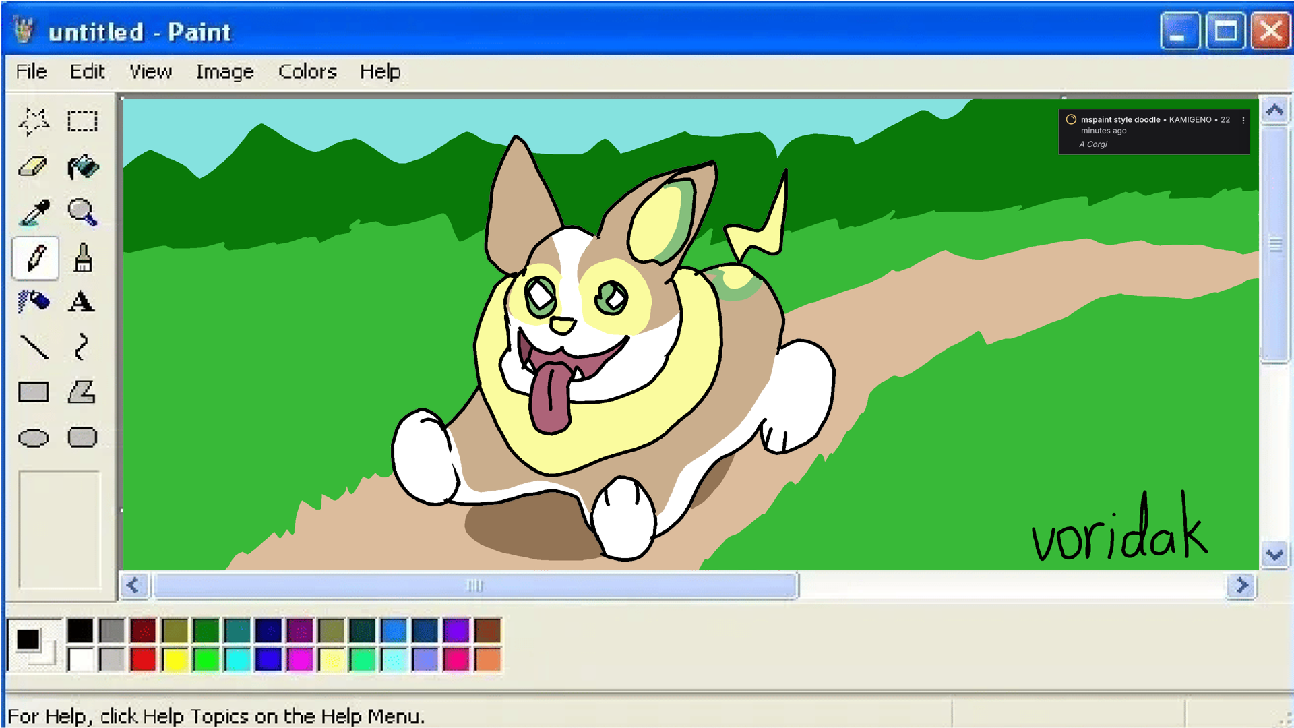Activate the Pick Color eyedropper tool

point(34,212)
